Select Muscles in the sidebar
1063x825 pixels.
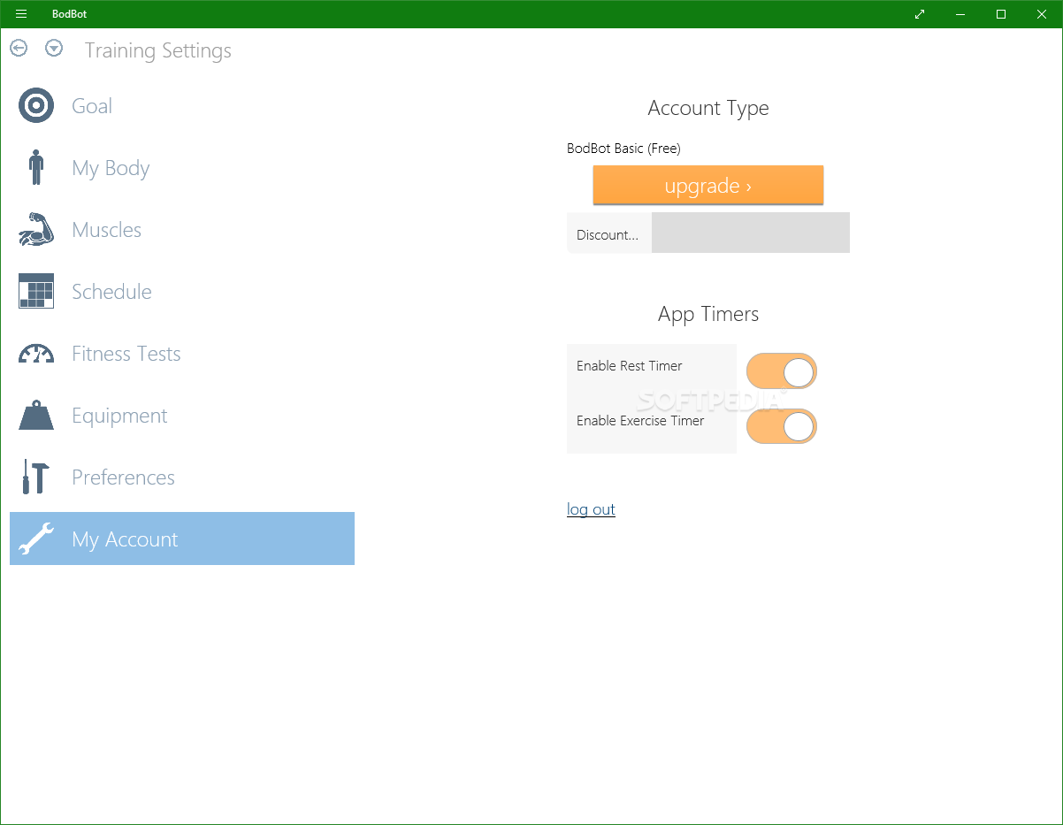click(x=182, y=230)
